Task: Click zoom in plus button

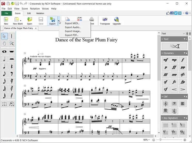Action: click(x=185, y=140)
